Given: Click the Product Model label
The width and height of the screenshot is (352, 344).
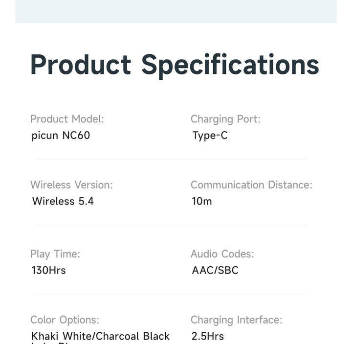Looking at the screenshot, I should coord(67,119).
